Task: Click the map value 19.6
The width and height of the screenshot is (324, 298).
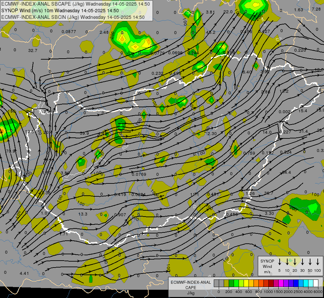Action: [29, 132]
